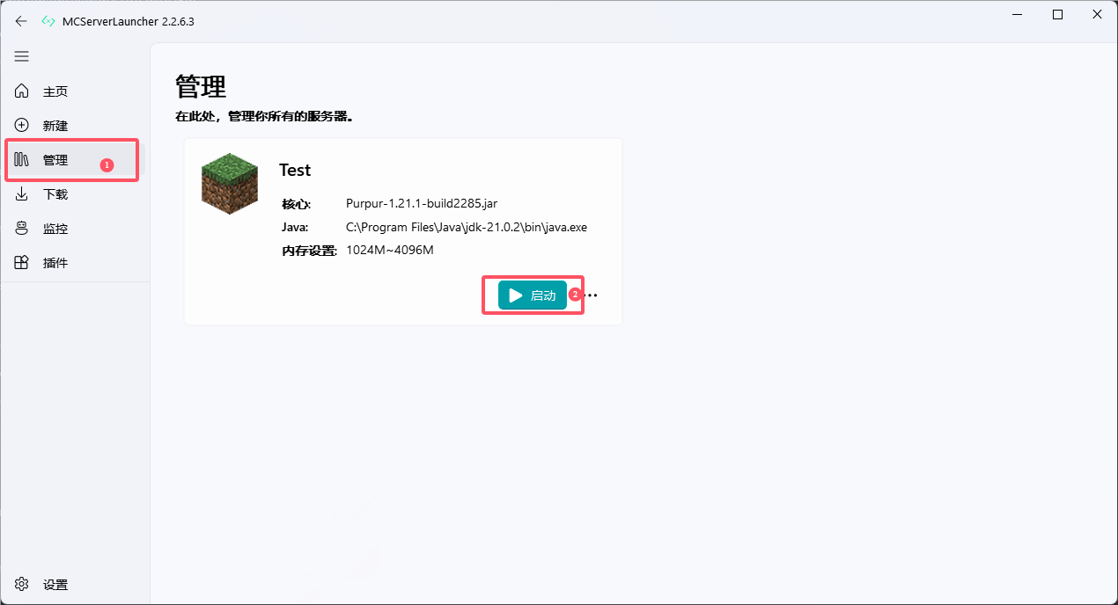
Task: Click the 核心: label
Action: (297, 204)
